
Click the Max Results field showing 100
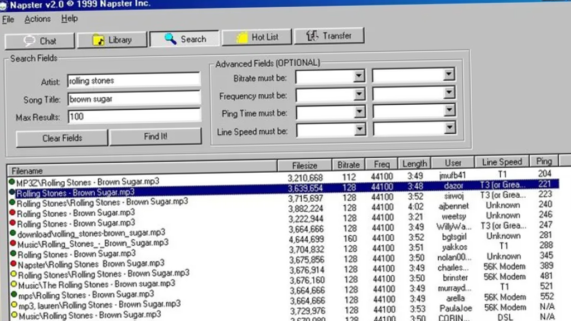point(134,116)
